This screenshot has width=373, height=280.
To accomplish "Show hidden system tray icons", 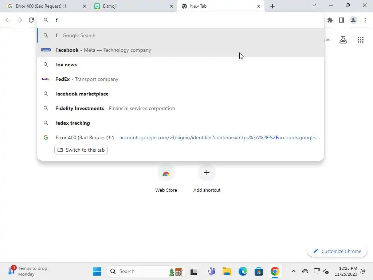I will click(294, 271).
